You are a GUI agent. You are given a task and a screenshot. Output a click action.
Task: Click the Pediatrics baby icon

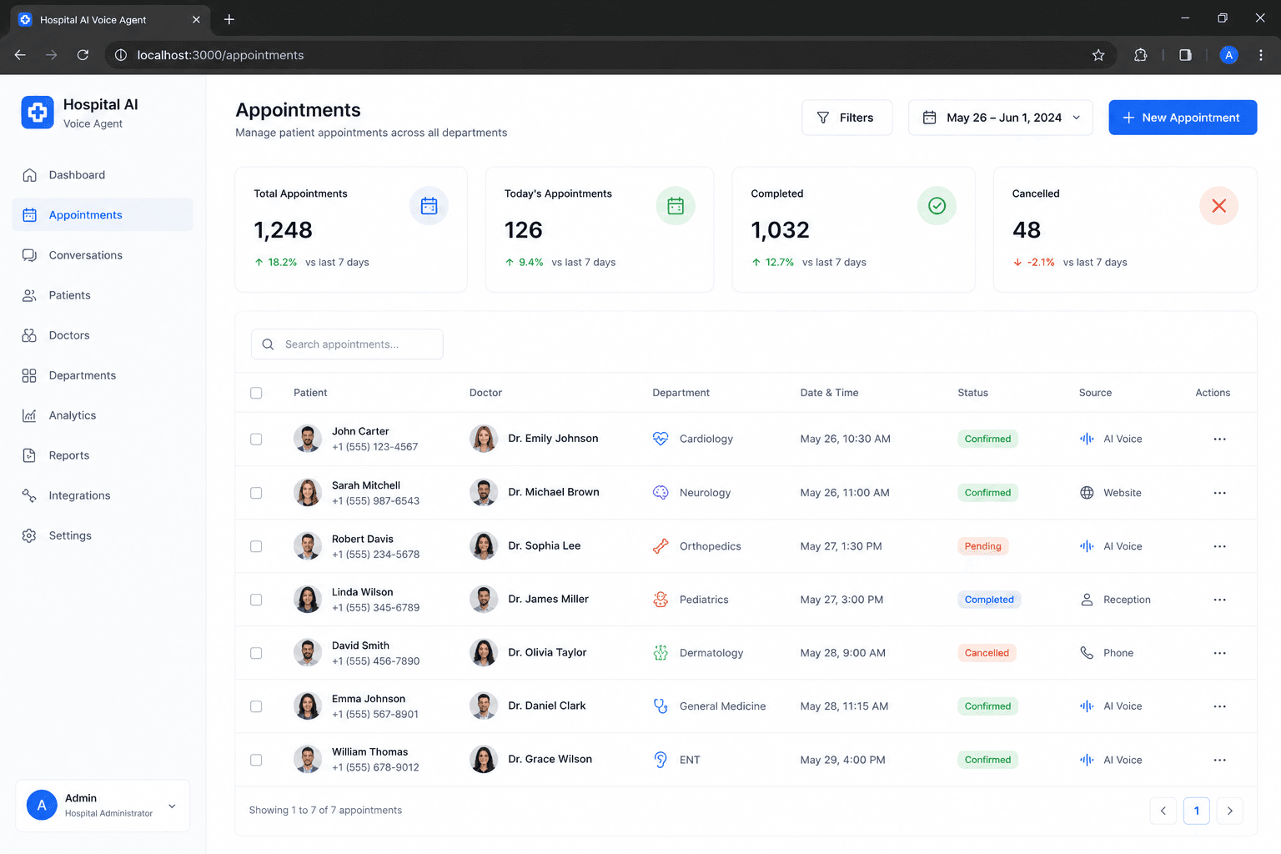661,600
